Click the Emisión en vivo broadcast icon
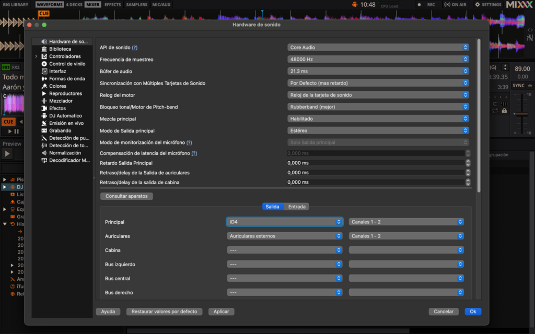The height and width of the screenshot is (334, 535). coord(44,123)
